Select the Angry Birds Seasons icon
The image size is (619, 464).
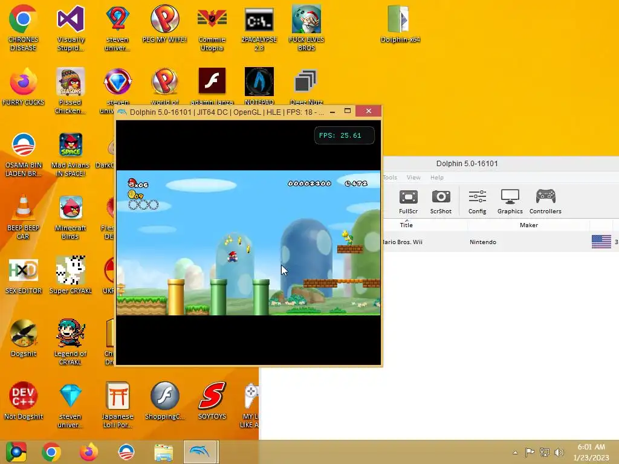click(x=70, y=91)
